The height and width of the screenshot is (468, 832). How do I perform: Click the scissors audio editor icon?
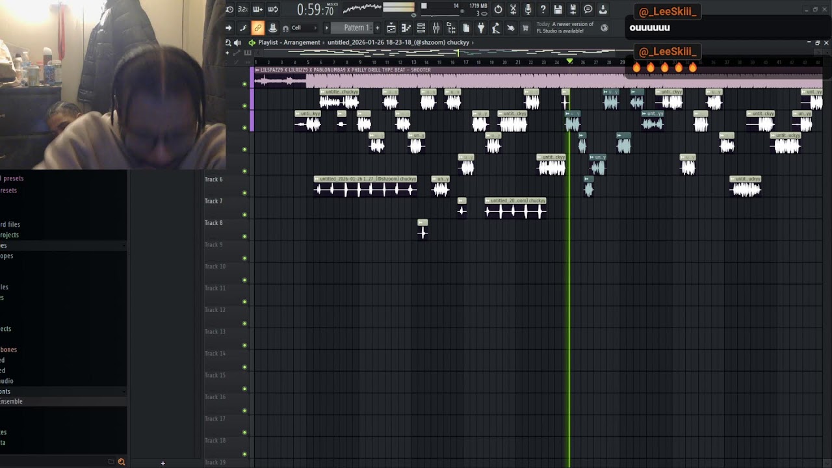point(513,9)
